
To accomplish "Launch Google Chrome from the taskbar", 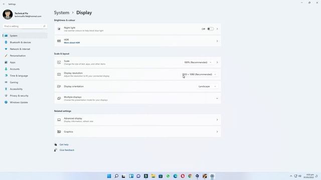I will pyautogui.click(x=190, y=176).
